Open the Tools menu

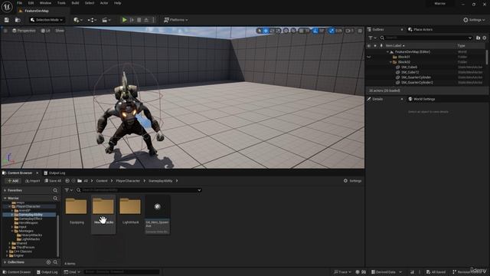coord(61,3)
